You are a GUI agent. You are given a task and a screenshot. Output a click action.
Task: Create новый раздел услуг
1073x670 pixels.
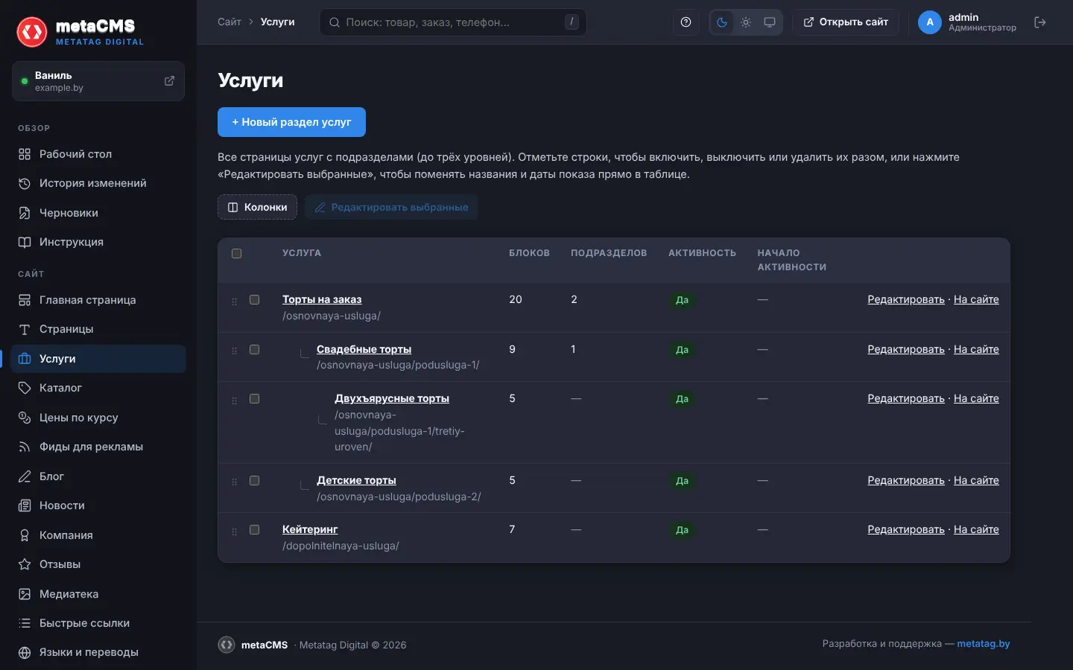point(291,122)
